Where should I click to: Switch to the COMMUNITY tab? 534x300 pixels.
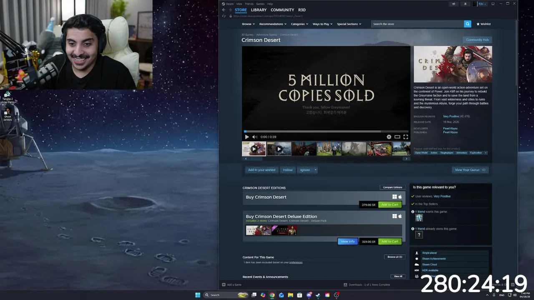point(282,10)
